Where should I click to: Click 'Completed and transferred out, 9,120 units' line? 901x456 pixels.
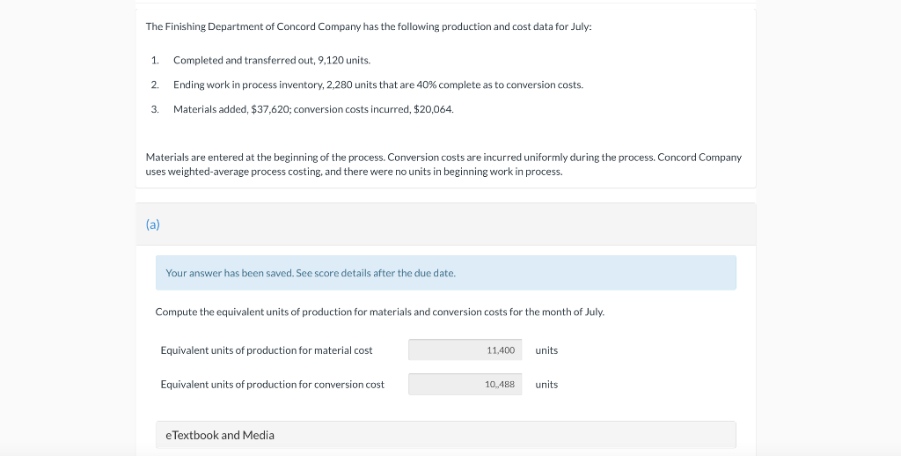point(272,60)
